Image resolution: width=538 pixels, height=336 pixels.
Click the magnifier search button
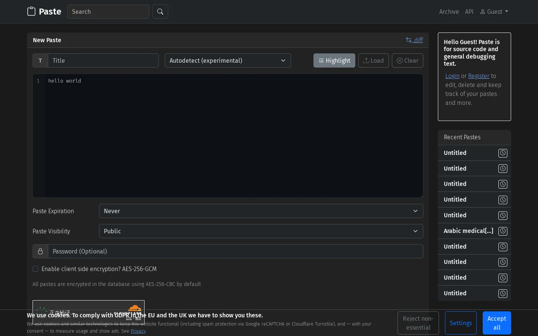160,12
